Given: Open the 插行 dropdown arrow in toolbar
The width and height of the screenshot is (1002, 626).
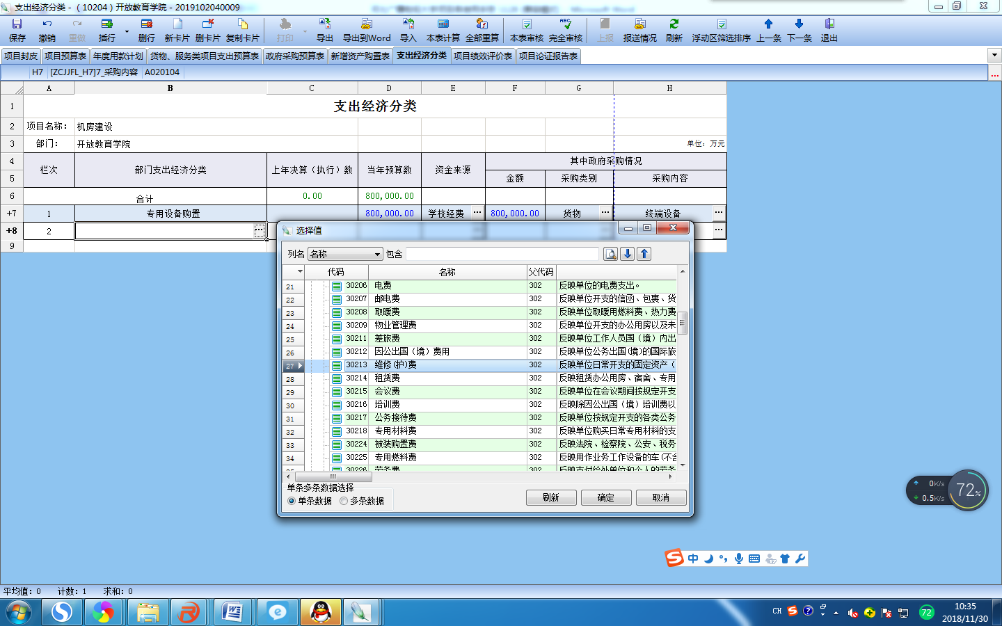Looking at the screenshot, I should 127,31.
